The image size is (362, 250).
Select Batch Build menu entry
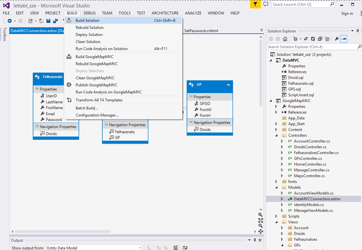tap(123, 108)
